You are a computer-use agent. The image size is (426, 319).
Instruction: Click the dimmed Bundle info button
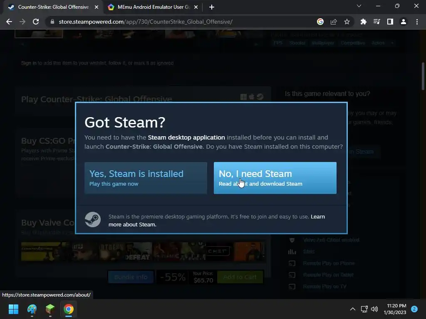coord(131,277)
